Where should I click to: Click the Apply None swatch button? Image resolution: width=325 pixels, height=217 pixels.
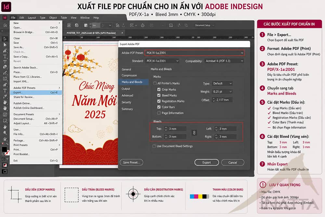pyautogui.click(x=5, y=165)
